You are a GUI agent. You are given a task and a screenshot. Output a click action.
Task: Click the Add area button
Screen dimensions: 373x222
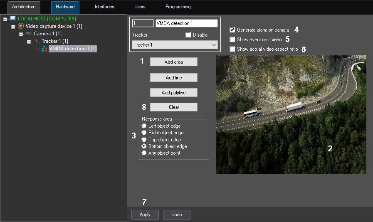click(x=173, y=62)
